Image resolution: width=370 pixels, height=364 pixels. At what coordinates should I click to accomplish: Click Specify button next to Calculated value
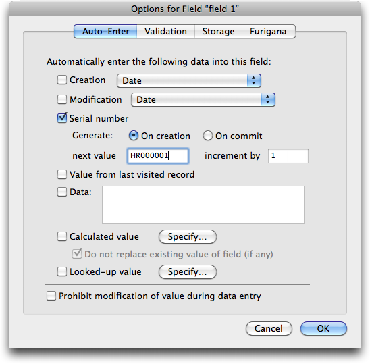coord(187,237)
